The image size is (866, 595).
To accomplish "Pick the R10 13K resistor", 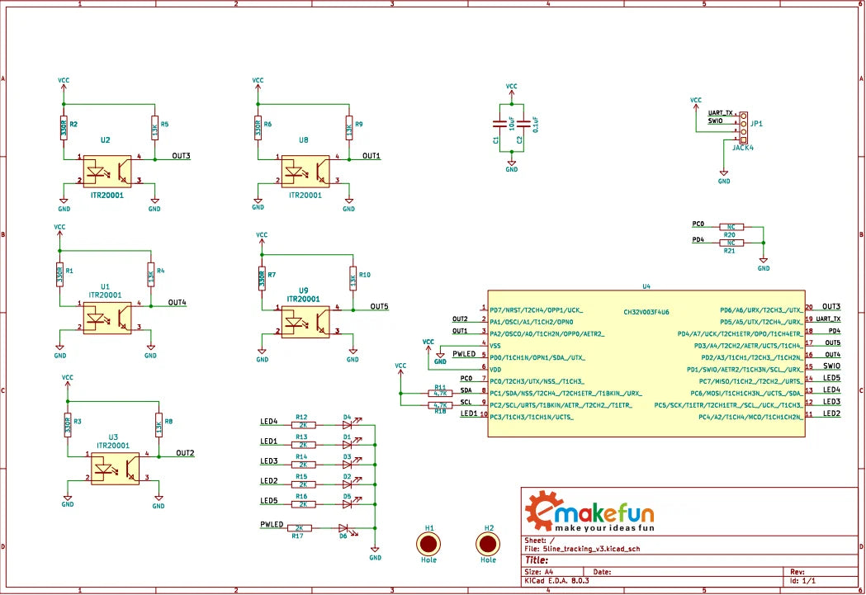I will [x=353, y=279].
